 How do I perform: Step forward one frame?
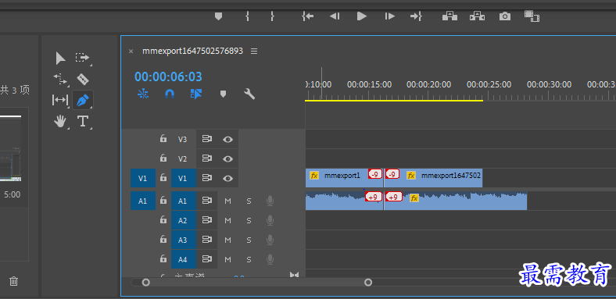(390, 16)
